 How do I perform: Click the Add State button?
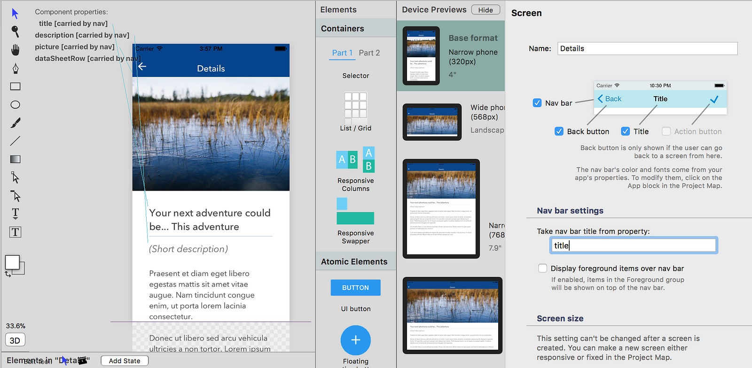coord(125,360)
